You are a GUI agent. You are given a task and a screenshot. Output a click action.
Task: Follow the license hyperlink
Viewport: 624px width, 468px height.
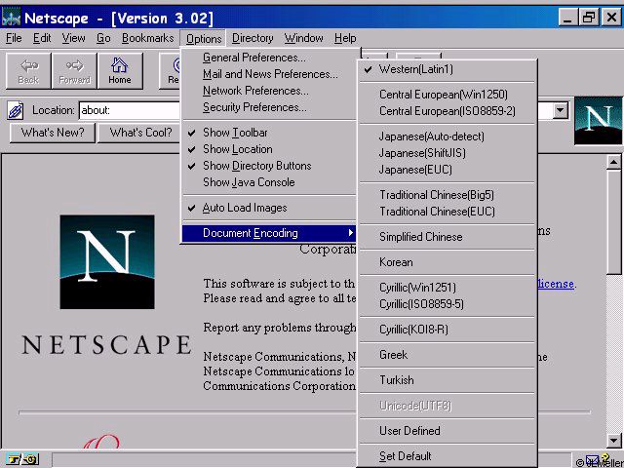tap(556, 284)
